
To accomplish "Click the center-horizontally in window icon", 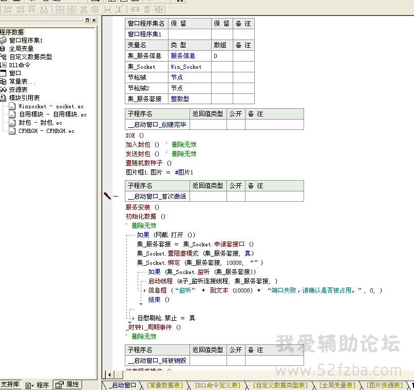I will click(60, 10).
